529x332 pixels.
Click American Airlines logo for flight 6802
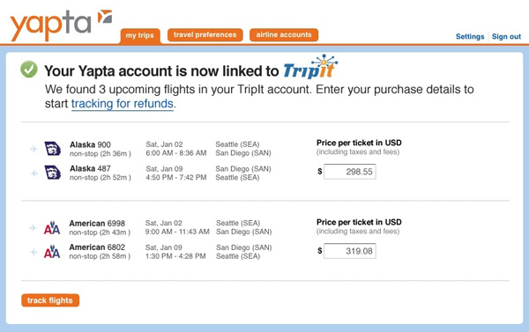pyautogui.click(x=52, y=252)
